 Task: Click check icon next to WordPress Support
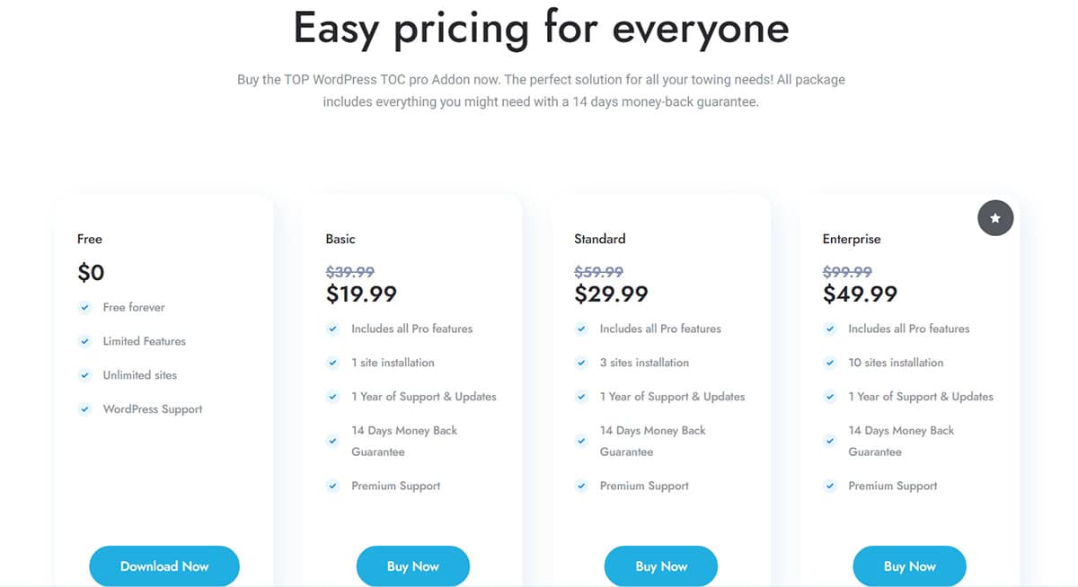pyautogui.click(x=84, y=409)
